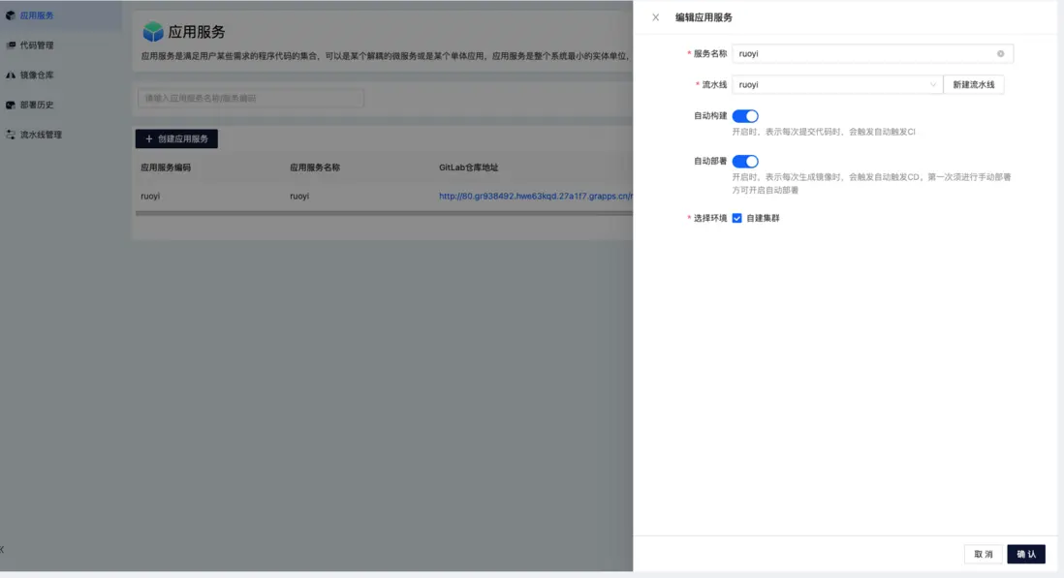Click the 代码管理 sidebar icon

click(x=11, y=46)
